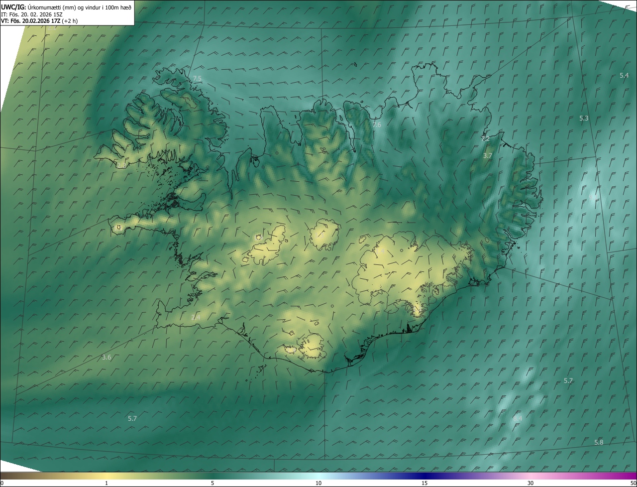Click the title 'Úrkomumætti (mm) og vindur i 100m hæð'

click(80, 7)
